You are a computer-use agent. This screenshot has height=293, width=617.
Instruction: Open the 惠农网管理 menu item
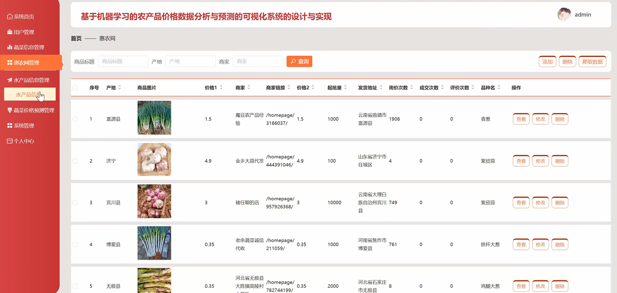(x=31, y=63)
